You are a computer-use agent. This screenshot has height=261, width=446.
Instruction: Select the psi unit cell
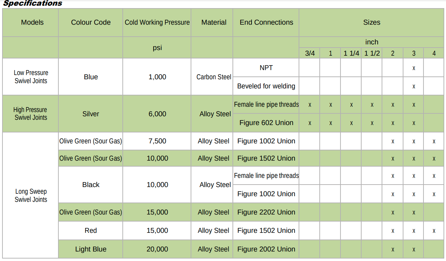pyautogui.click(x=157, y=48)
